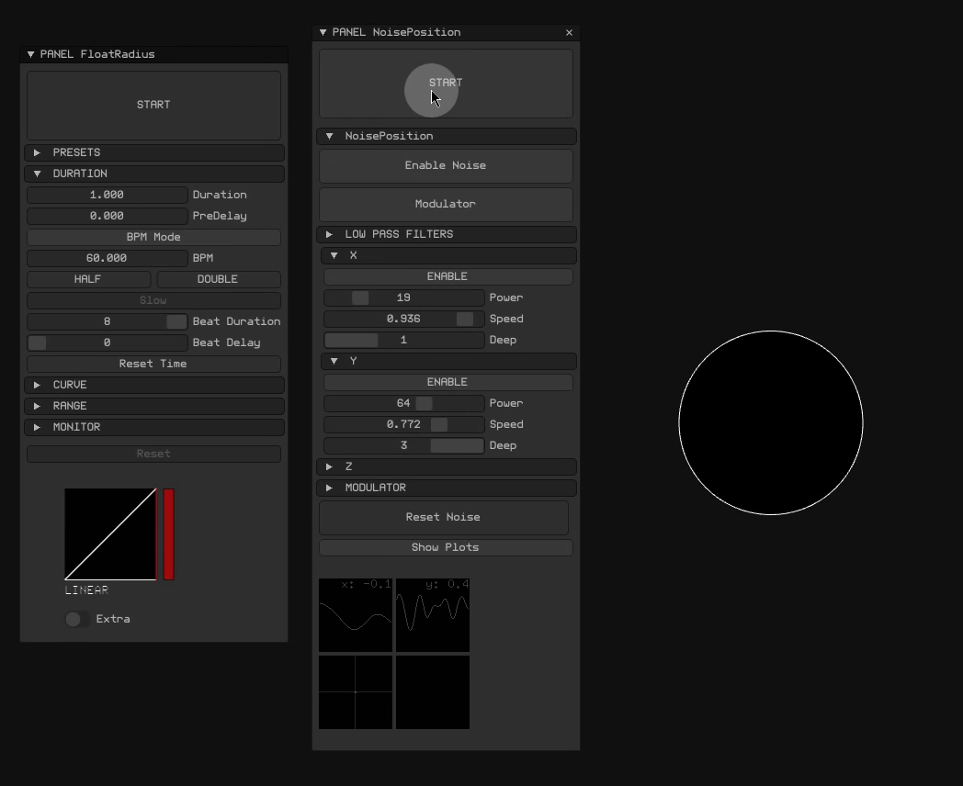Click the X Deep slider
This screenshot has width=963, height=786.
403,340
